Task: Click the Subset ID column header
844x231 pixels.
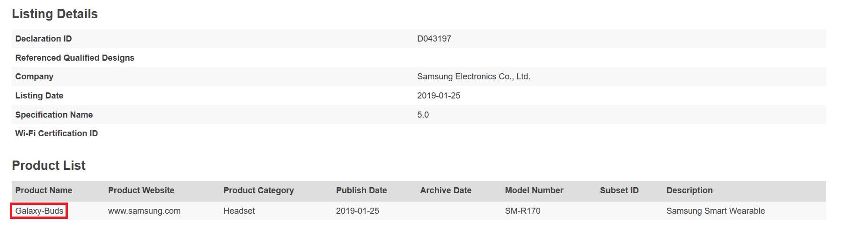Action: [619, 190]
